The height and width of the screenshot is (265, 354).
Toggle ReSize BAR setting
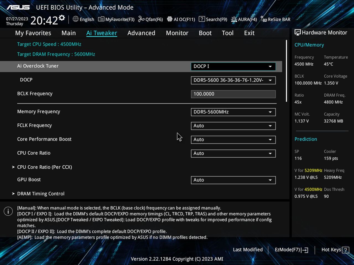click(276, 19)
